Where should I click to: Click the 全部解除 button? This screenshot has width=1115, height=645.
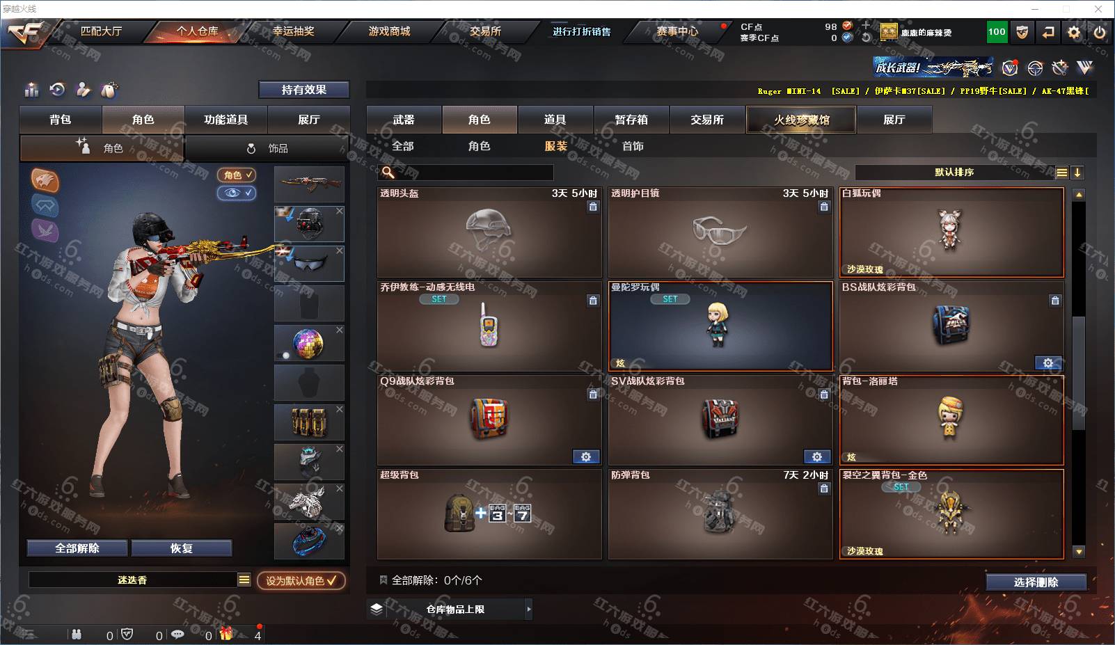[x=77, y=548]
